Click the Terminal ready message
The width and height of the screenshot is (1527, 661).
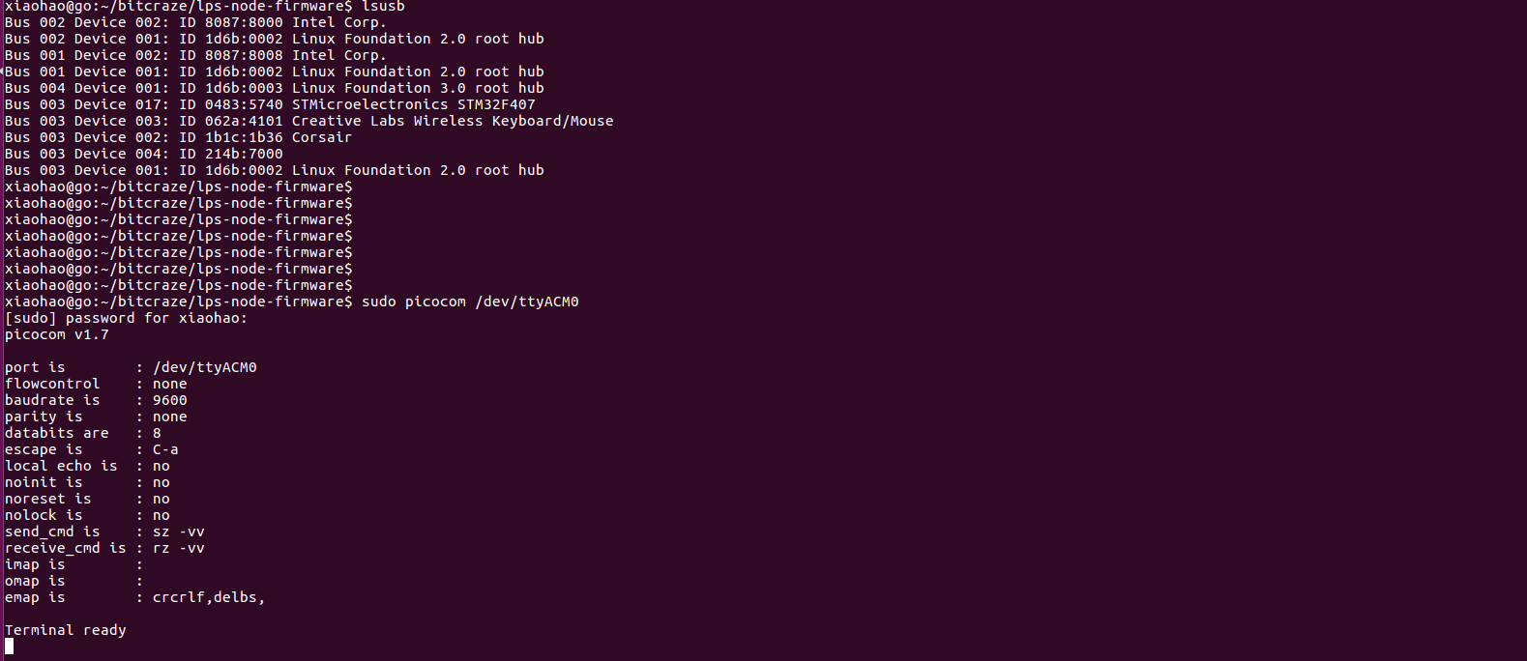click(66, 630)
